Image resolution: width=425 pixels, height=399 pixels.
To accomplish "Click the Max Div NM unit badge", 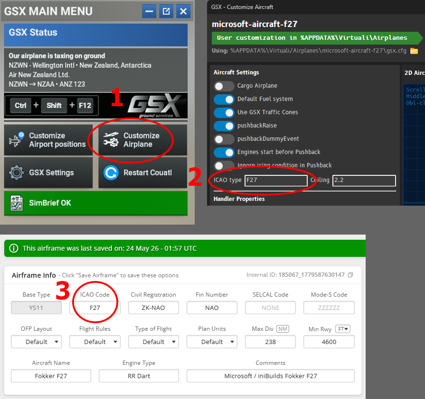I will pyautogui.click(x=283, y=329).
